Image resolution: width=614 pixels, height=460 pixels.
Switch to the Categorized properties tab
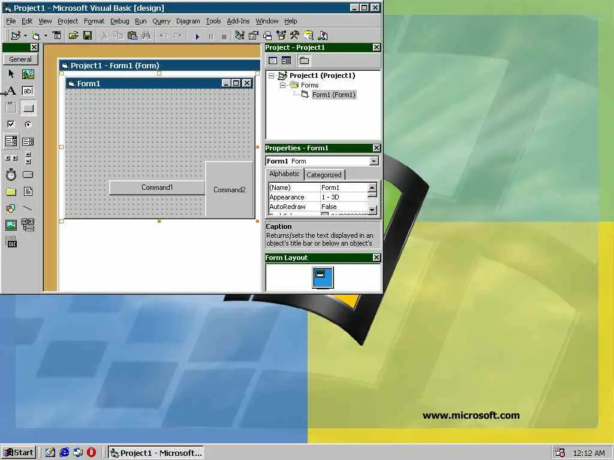click(x=324, y=175)
